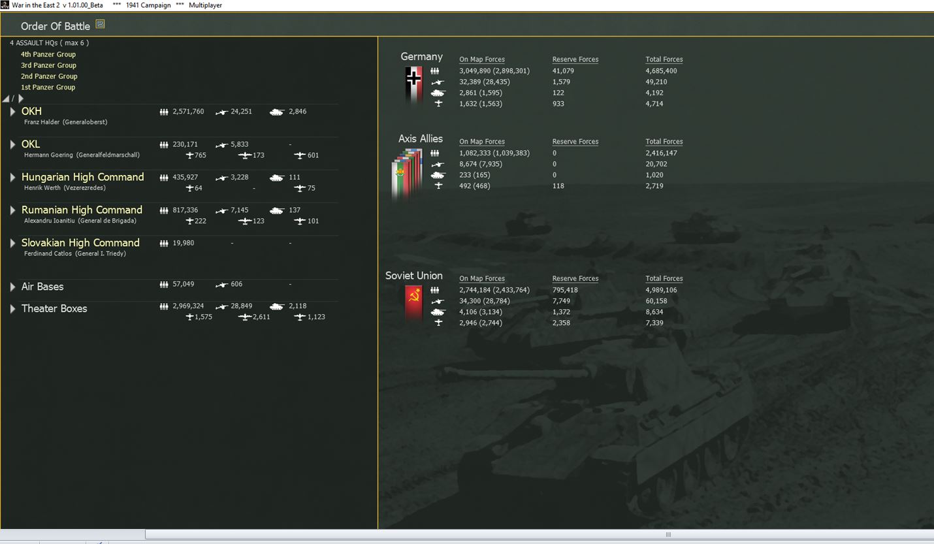934x544 pixels.
Task: Expand Hungarian High Command
Action: 12,177
